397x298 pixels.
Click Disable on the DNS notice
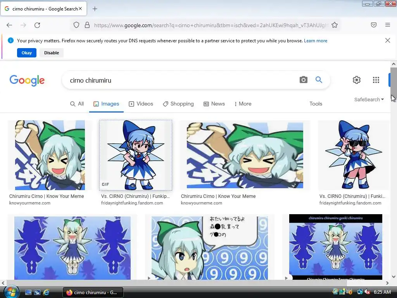[x=52, y=53]
